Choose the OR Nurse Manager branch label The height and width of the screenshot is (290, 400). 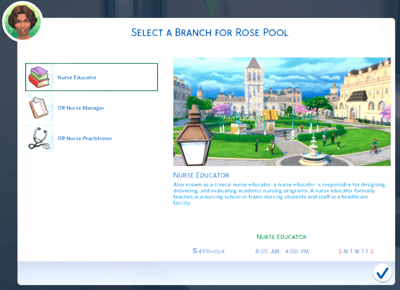81,108
